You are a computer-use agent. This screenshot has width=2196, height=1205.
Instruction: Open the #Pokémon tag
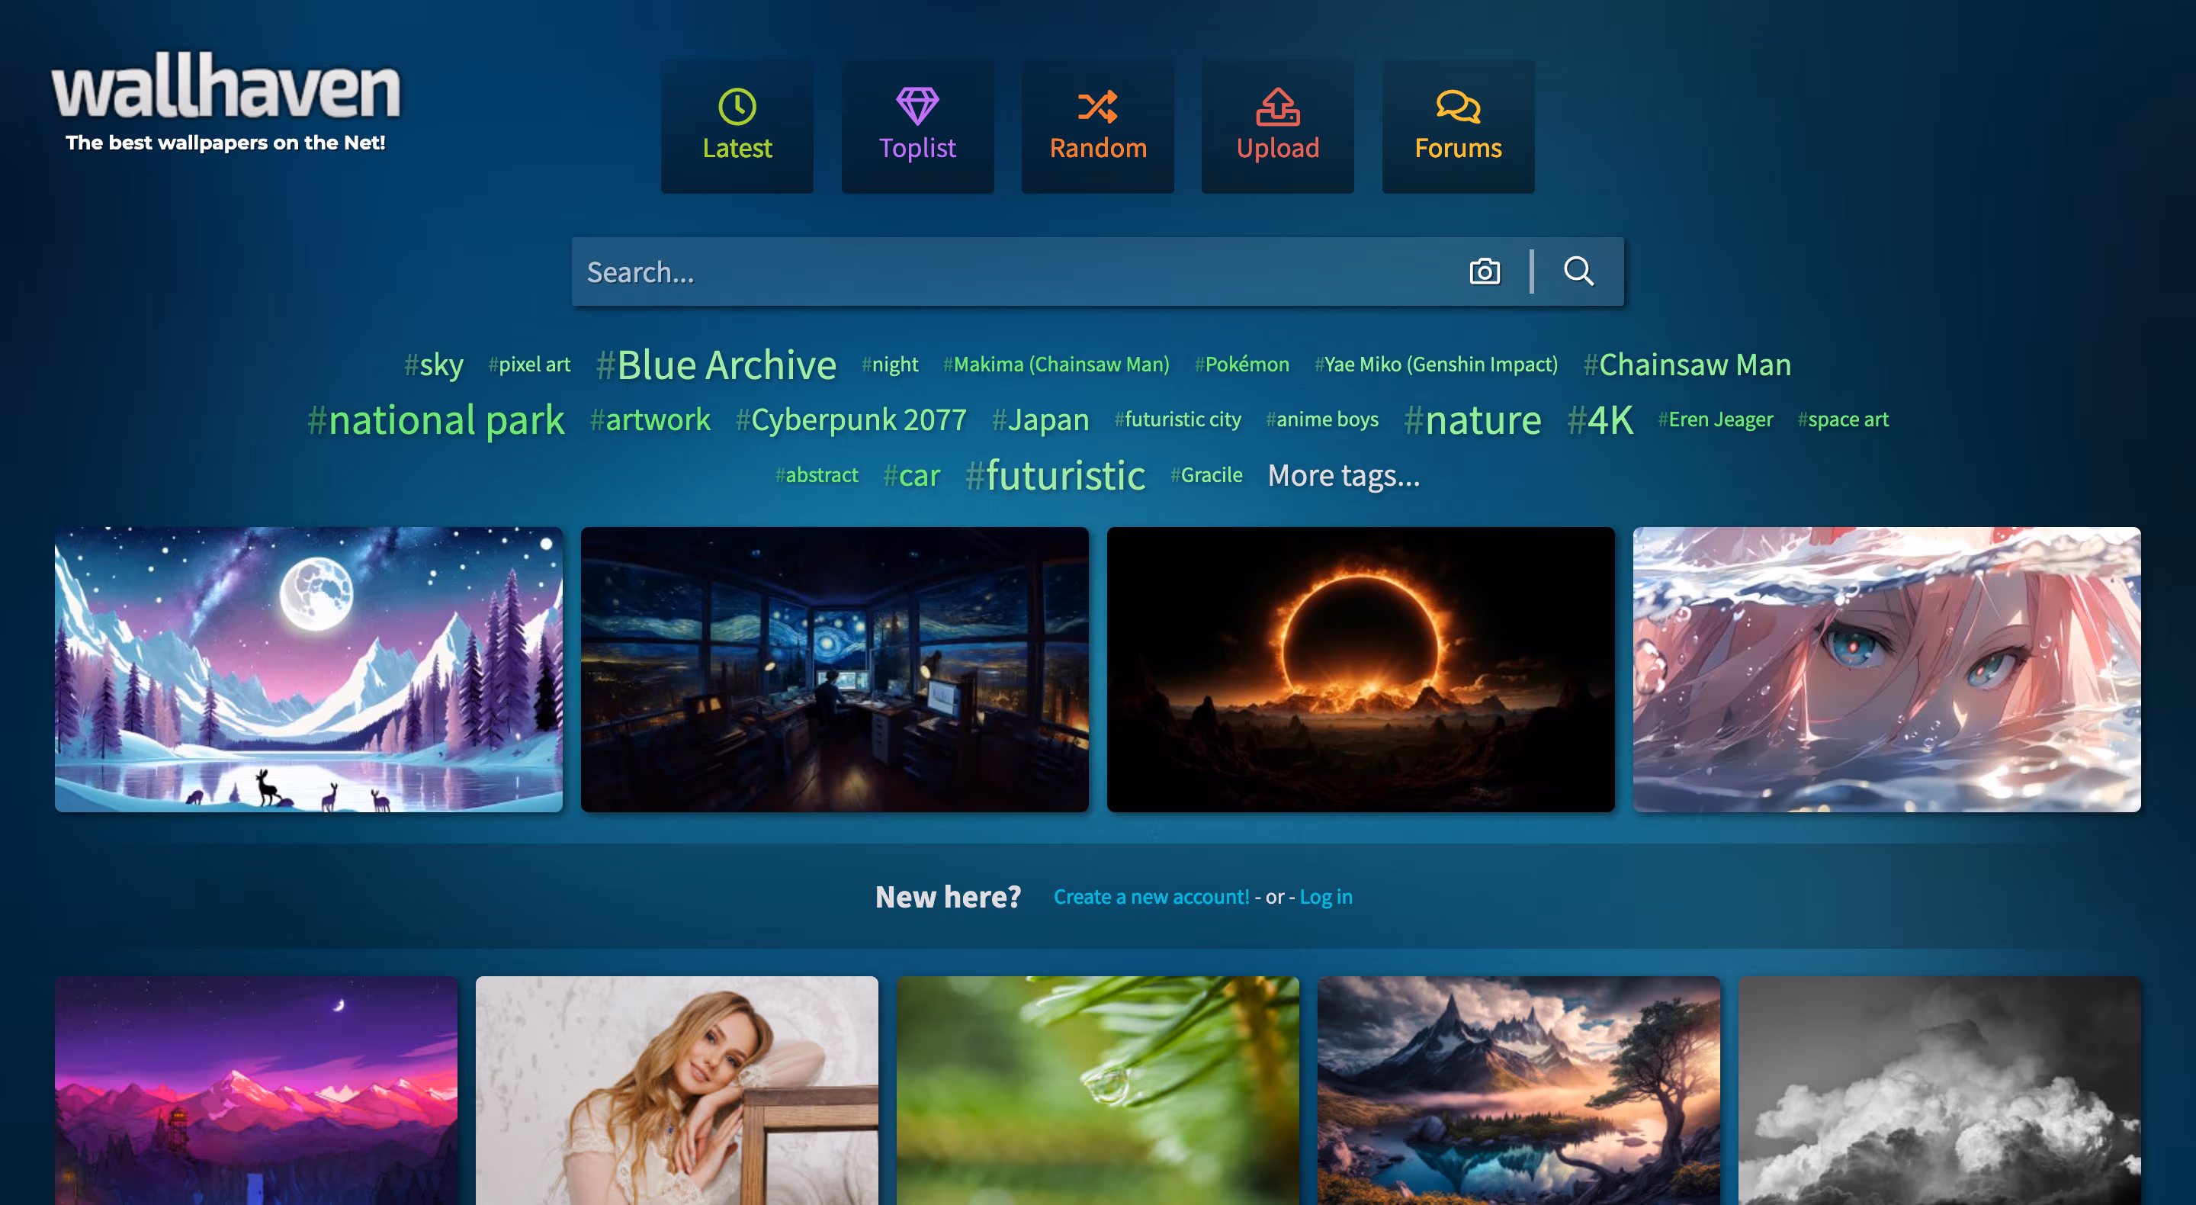pos(1241,365)
